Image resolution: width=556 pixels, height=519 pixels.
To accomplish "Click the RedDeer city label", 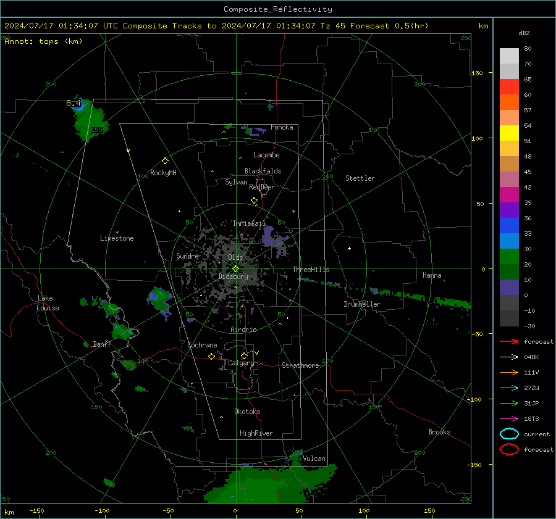I will (x=262, y=187).
